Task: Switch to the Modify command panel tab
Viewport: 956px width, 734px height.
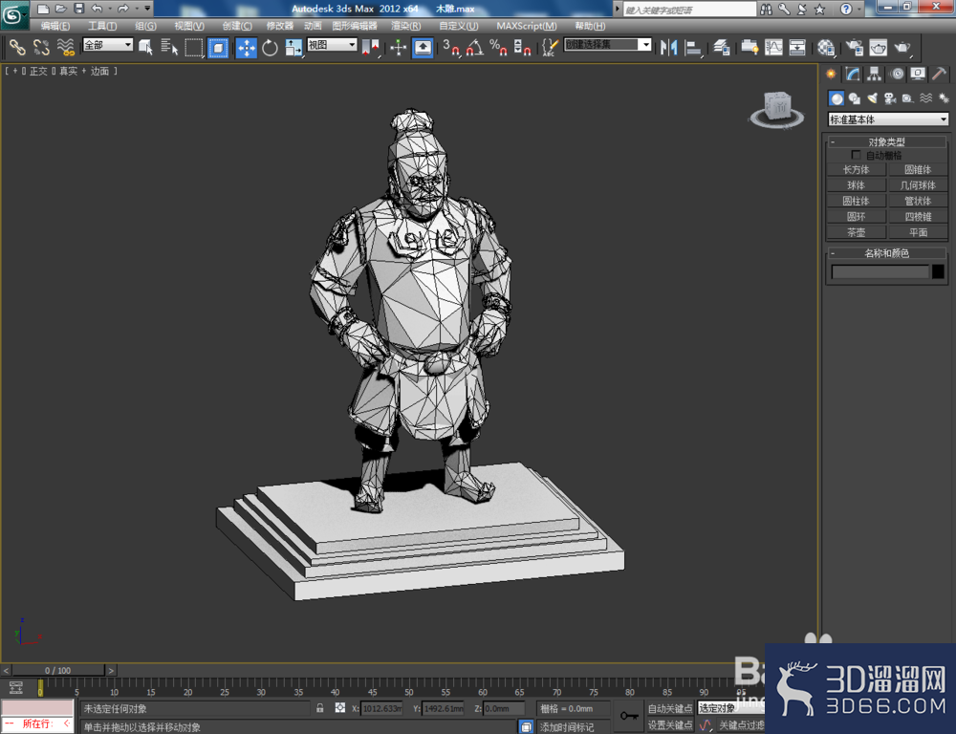Action: click(853, 75)
